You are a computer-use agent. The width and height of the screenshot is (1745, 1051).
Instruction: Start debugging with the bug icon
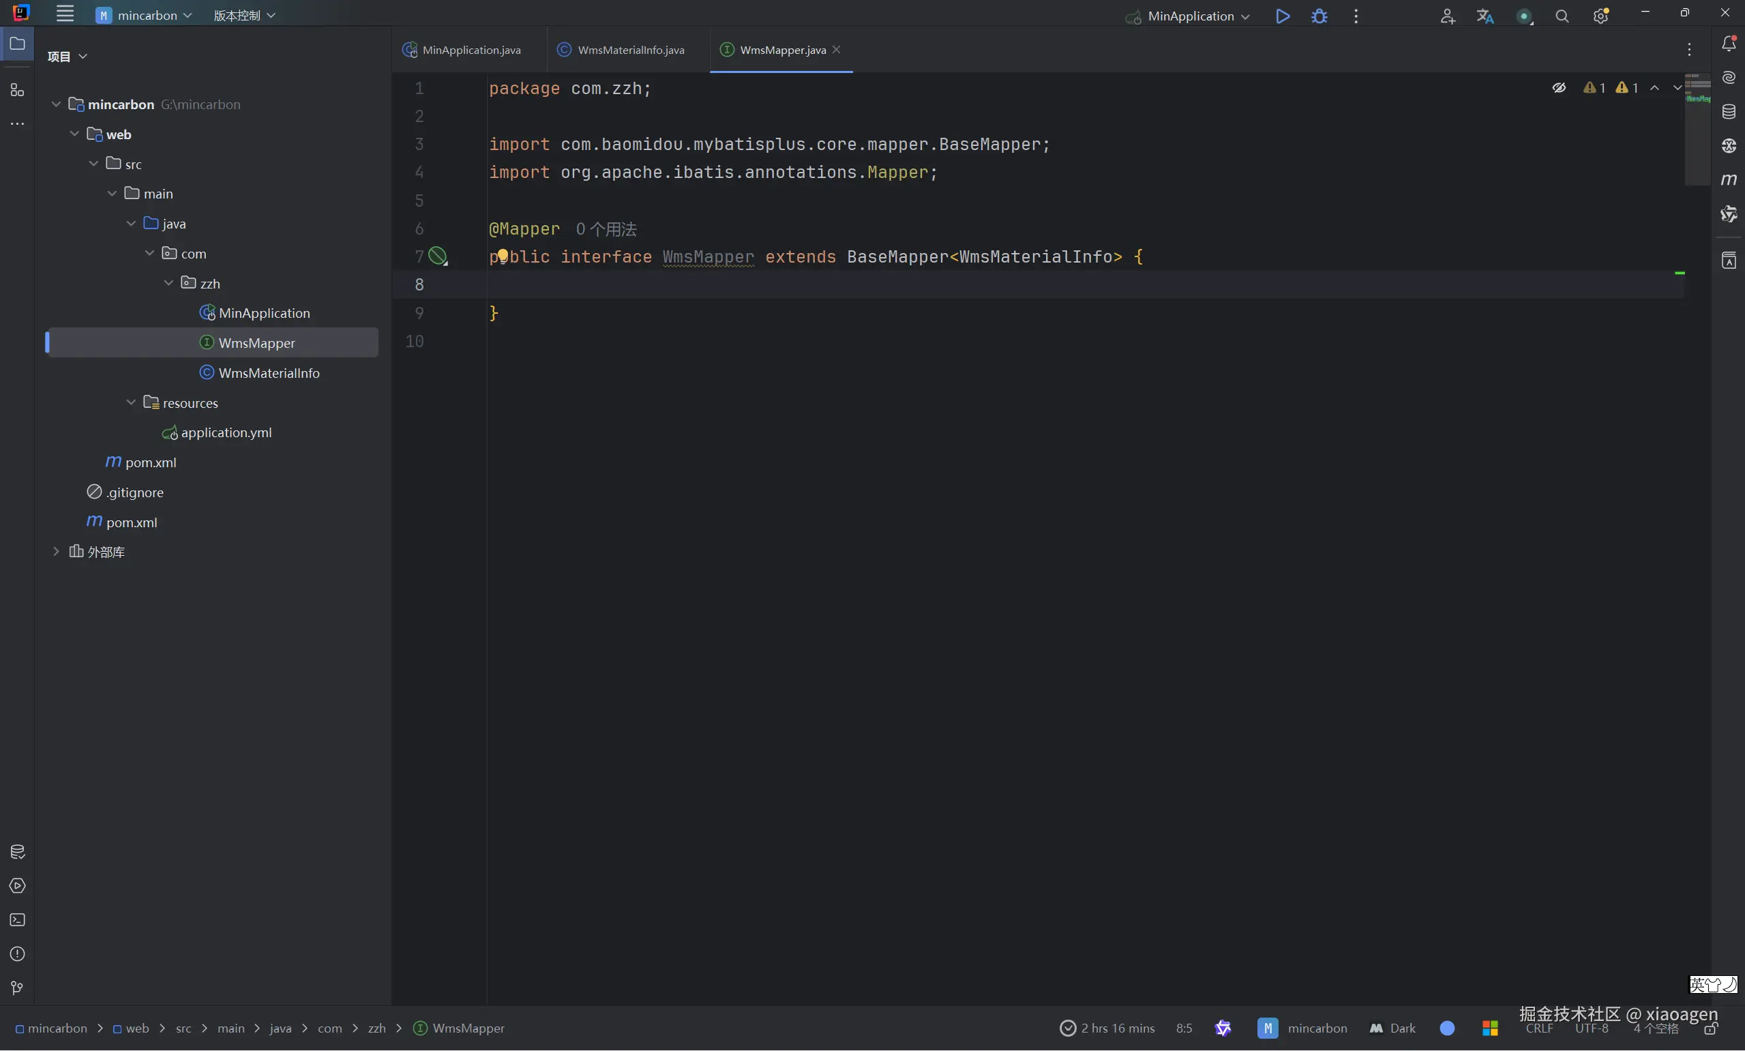tap(1319, 16)
